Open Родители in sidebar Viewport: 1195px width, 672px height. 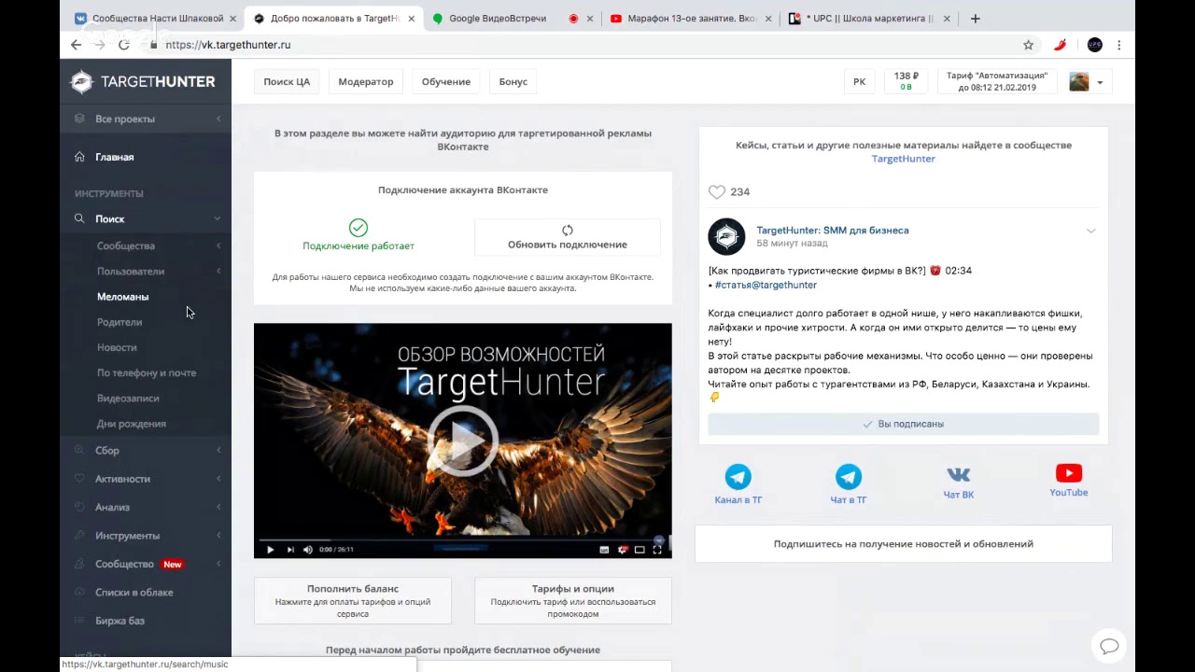[x=119, y=322]
